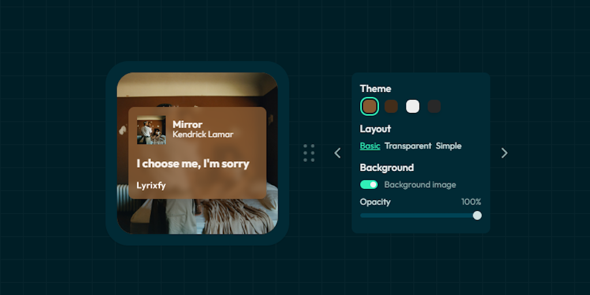Click the artist name Kendrick Lamar
Viewport: 590px width, 295px height.
pyautogui.click(x=203, y=134)
